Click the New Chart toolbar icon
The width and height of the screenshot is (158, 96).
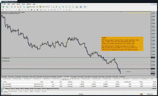pos(3,7)
